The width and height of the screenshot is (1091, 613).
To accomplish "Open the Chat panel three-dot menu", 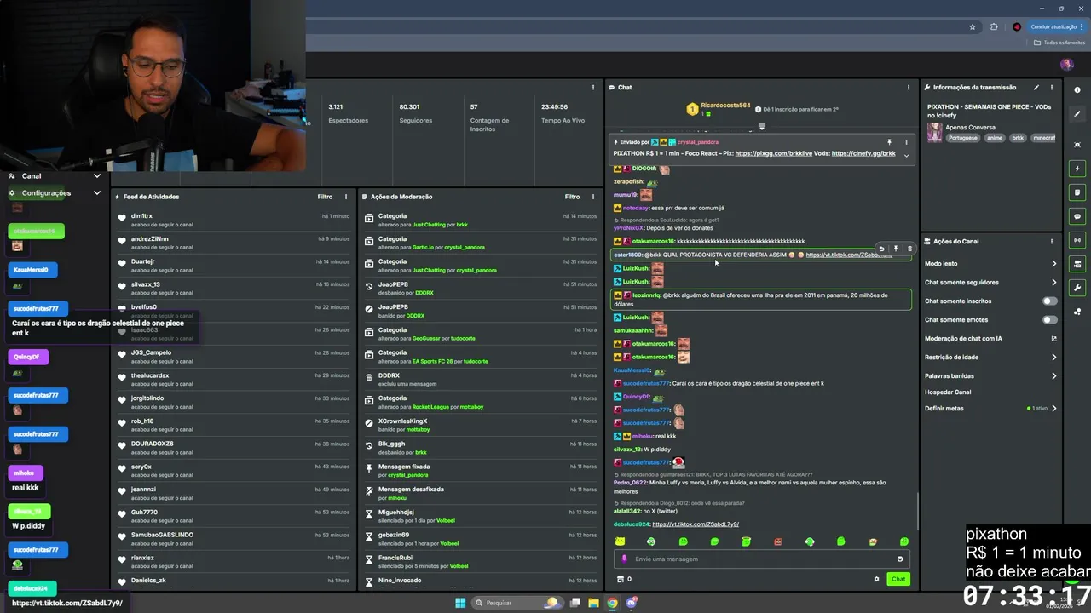I will click(x=909, y=87).
